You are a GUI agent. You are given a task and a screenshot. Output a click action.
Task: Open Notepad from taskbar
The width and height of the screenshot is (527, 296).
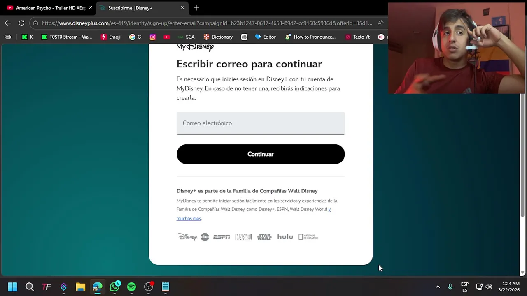tap(166, 287)
